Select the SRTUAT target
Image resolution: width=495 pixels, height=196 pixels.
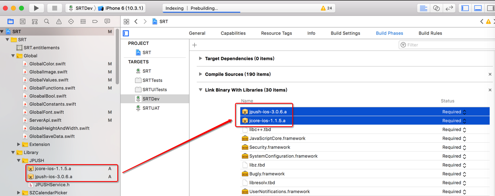pyautogui.click(x=151, y=108)
